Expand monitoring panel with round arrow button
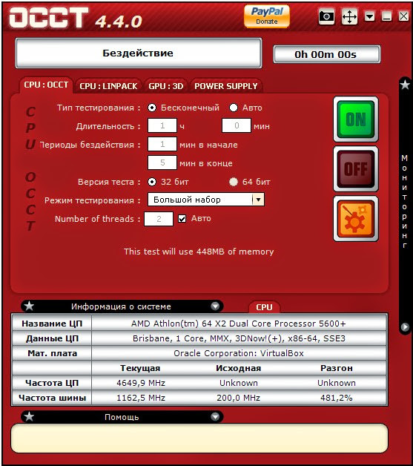 coord(405,327)
